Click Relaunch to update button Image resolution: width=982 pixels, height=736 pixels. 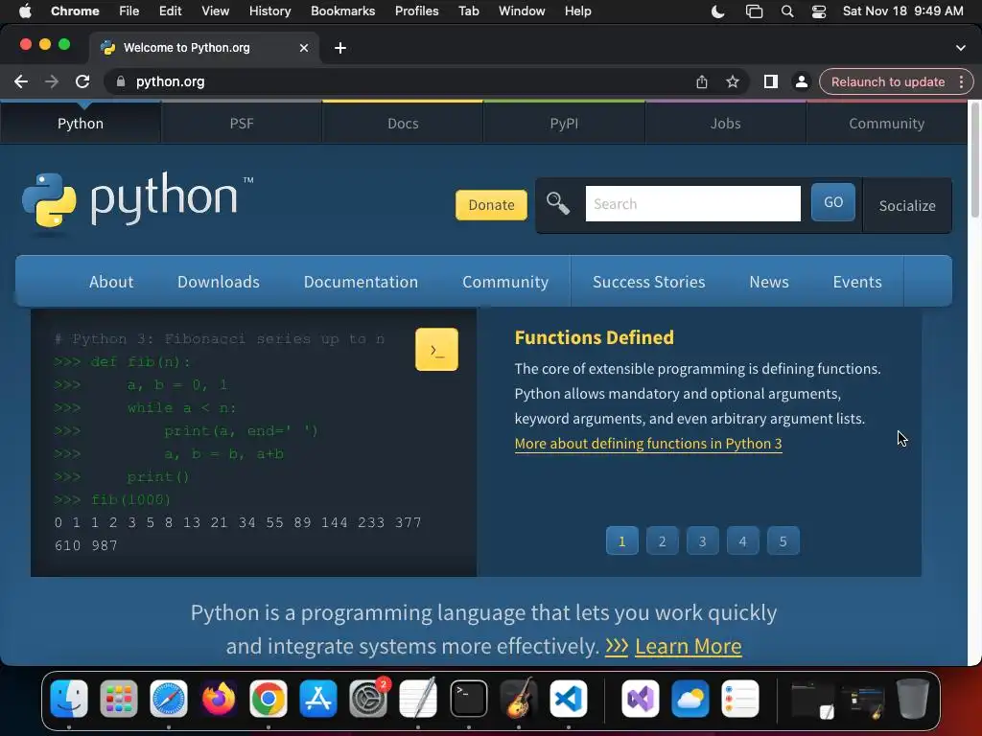click(887, 82)
